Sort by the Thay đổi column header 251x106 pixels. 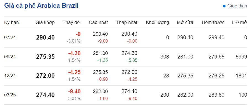pos(72,23)
